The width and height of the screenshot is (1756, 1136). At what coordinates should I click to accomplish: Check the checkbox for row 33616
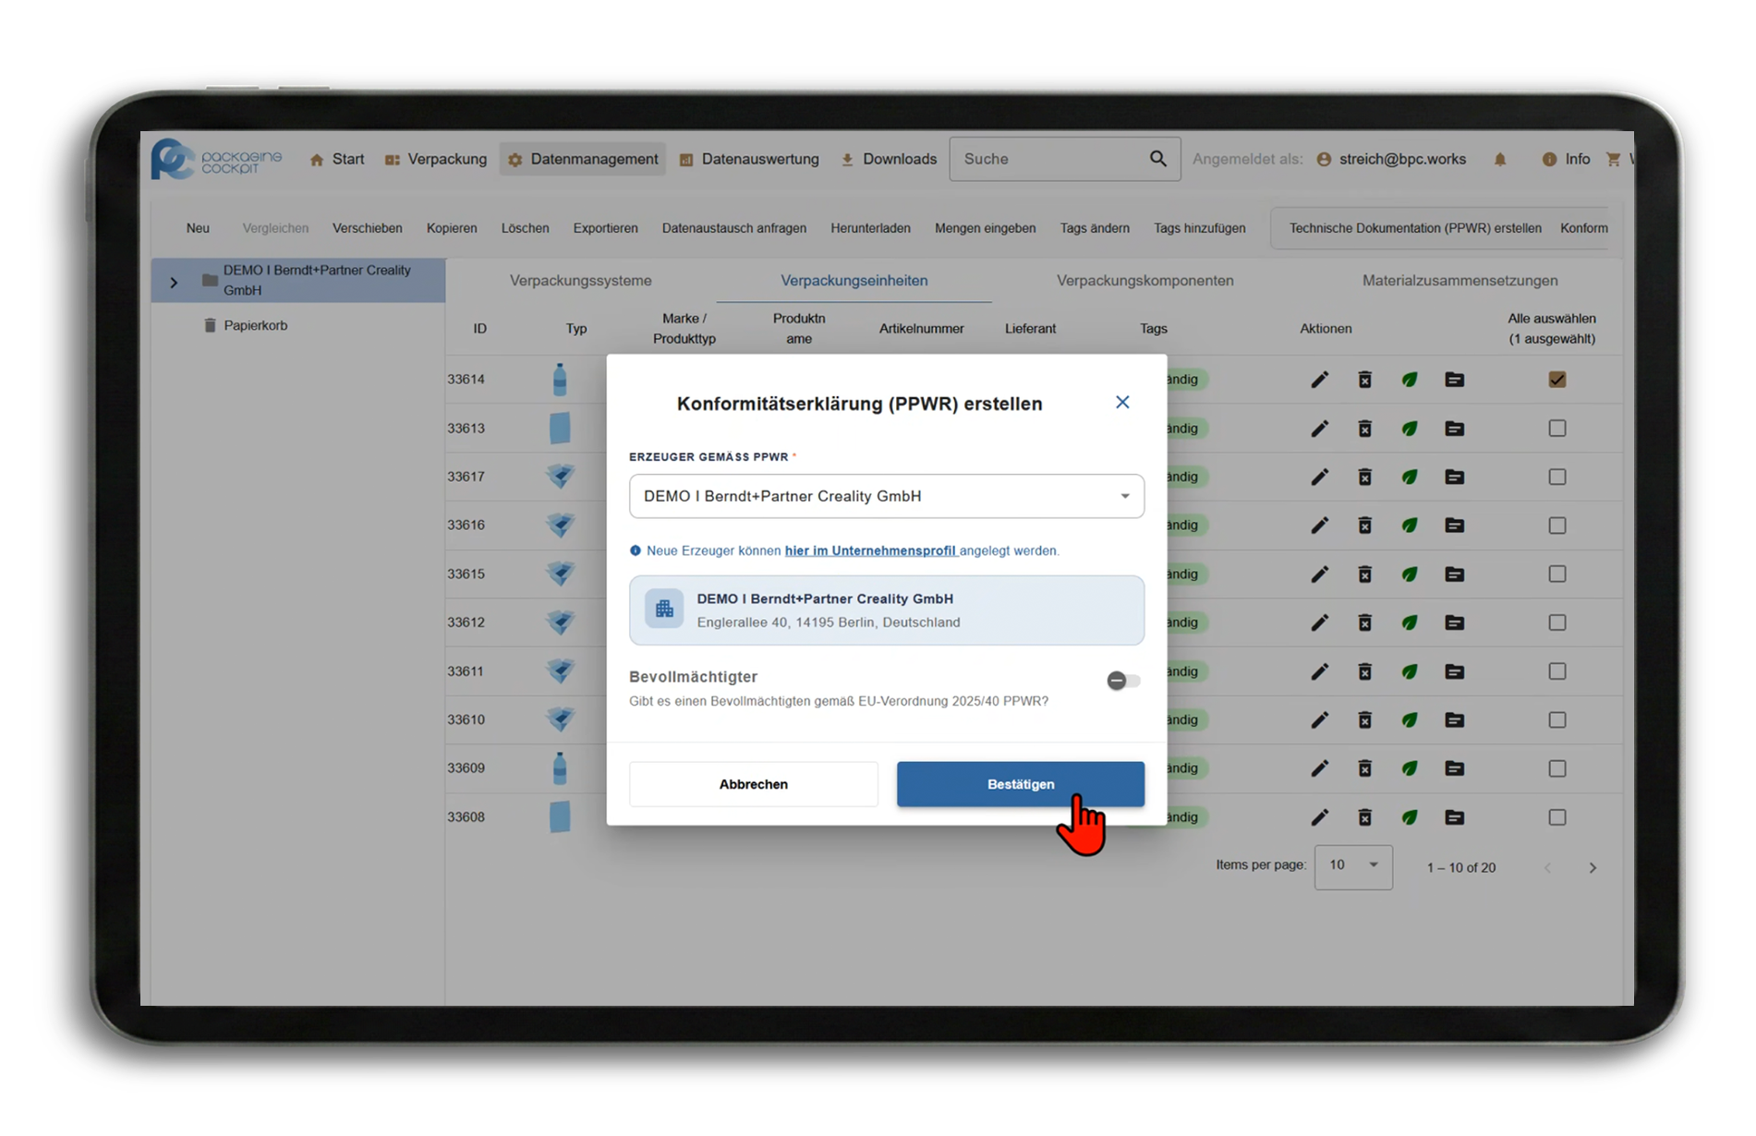pyautogui.click(x=1557, y=526)
